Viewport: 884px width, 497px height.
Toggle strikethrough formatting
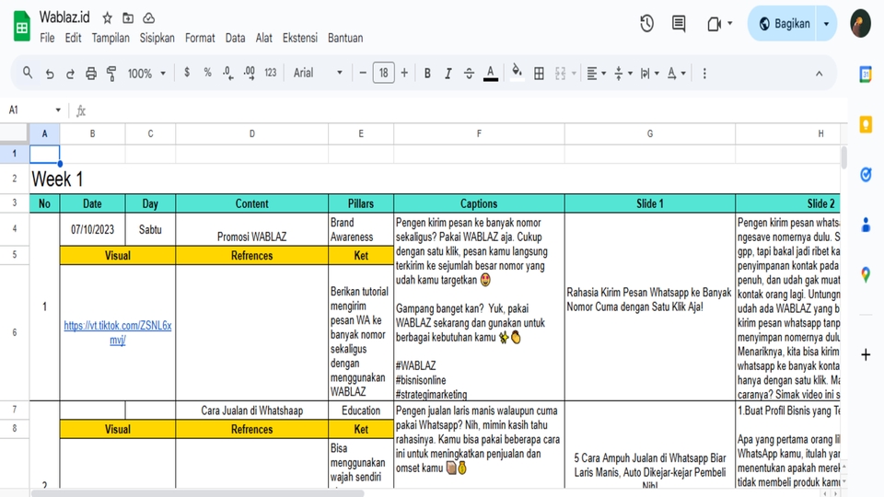(469, 74)
